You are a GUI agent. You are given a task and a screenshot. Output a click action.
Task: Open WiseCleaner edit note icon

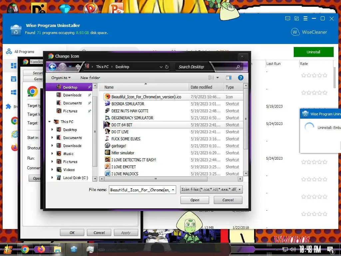point(297,19)
